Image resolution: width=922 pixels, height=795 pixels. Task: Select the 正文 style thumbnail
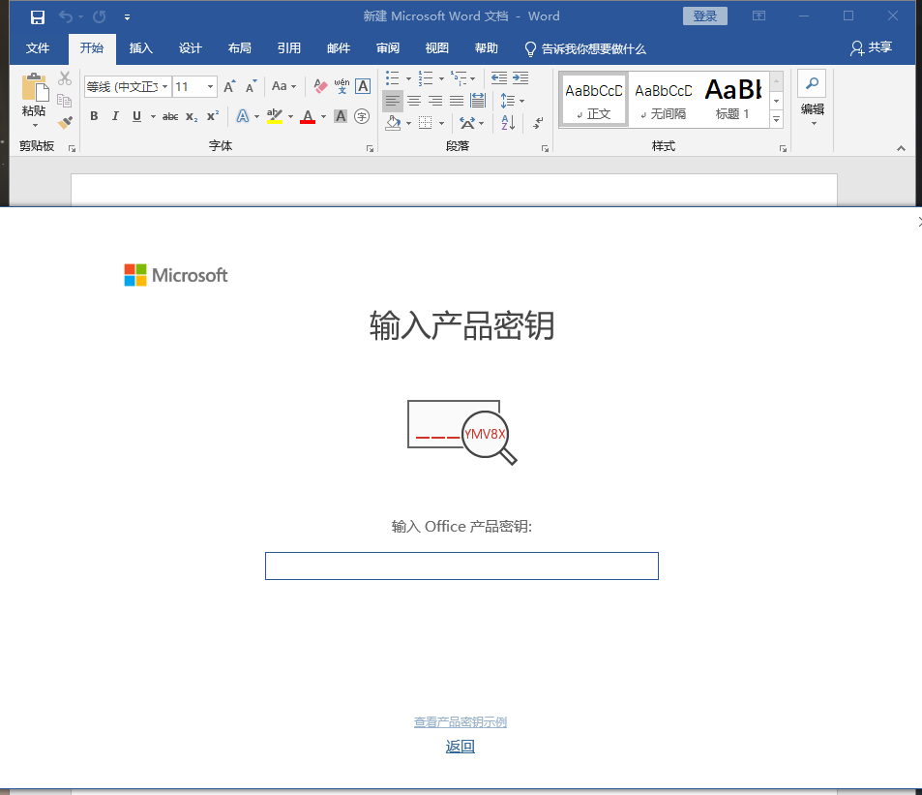tap(594, 100)
